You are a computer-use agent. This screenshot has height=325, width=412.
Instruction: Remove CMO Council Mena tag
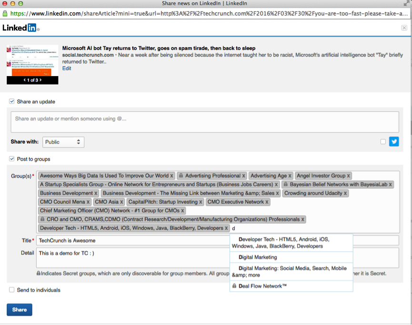point(88,202)
